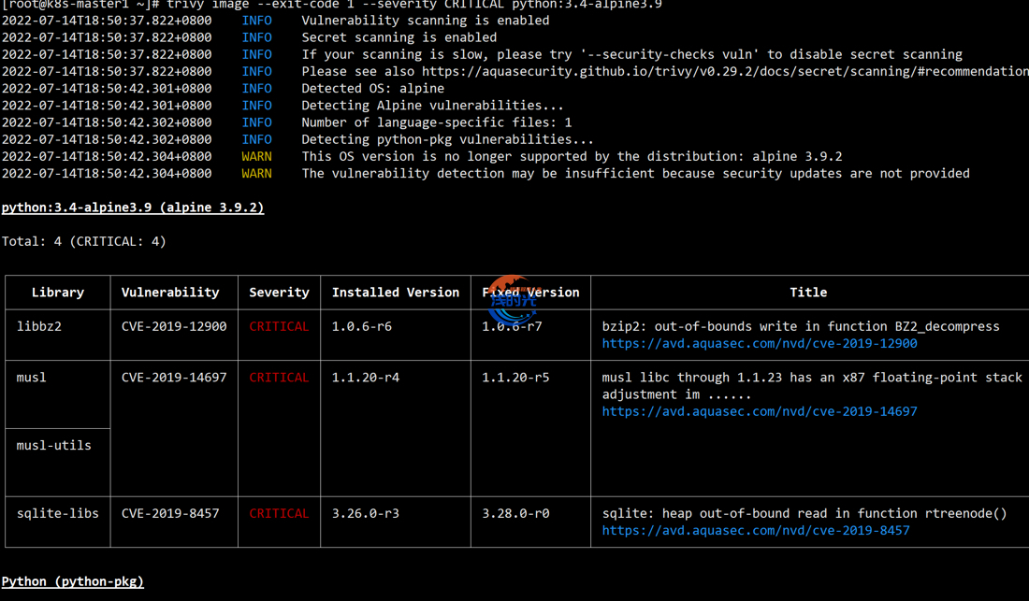Click the watermark logo over Fixed Version
Viewport: 1029px width, 601px height.
512,299
